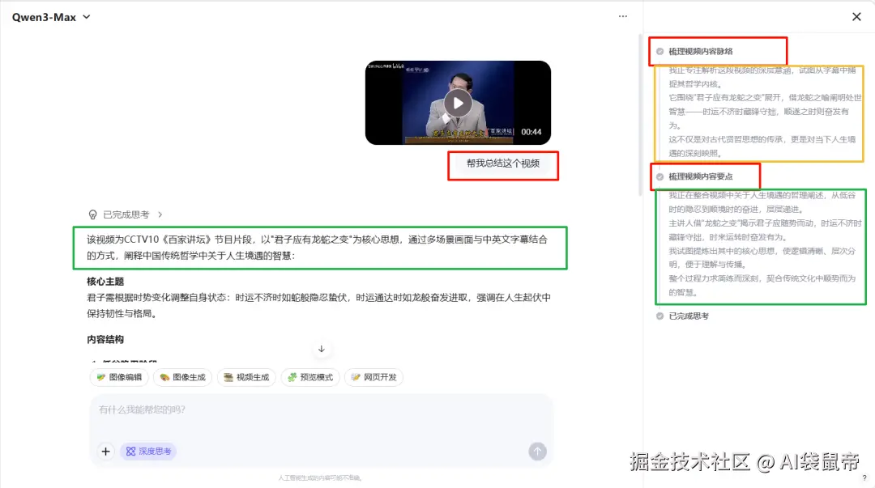875x488 pixels.
Task: Click the scroll-to-bottom arrow button
Action: (322, 349)
